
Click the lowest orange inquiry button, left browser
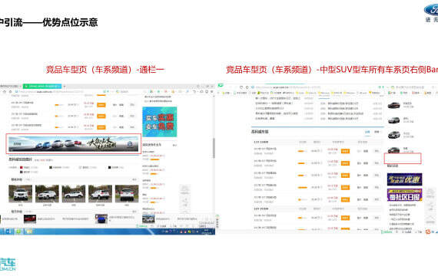point(101,127)
